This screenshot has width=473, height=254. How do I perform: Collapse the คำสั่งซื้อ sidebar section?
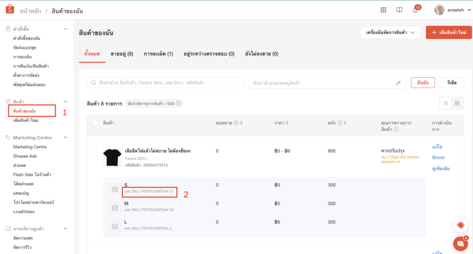66,29
